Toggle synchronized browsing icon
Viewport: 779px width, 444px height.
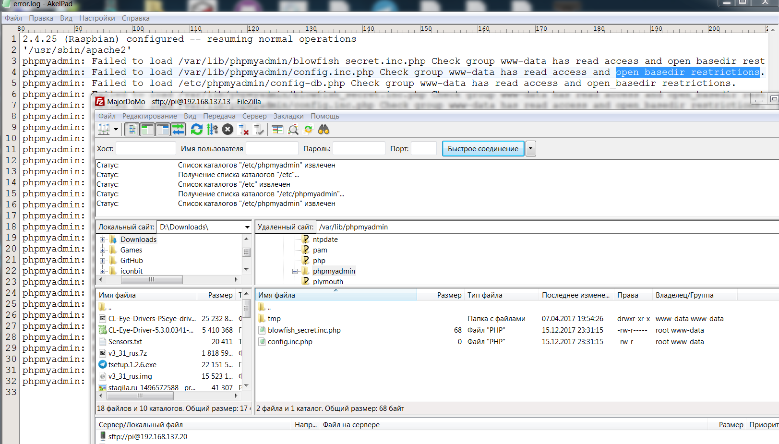point(308,130)
